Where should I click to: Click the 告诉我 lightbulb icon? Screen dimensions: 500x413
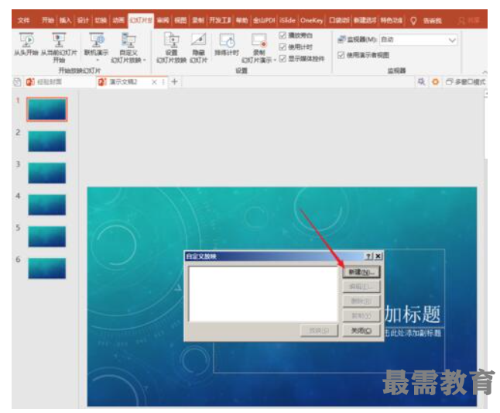[x=413, y=21]
